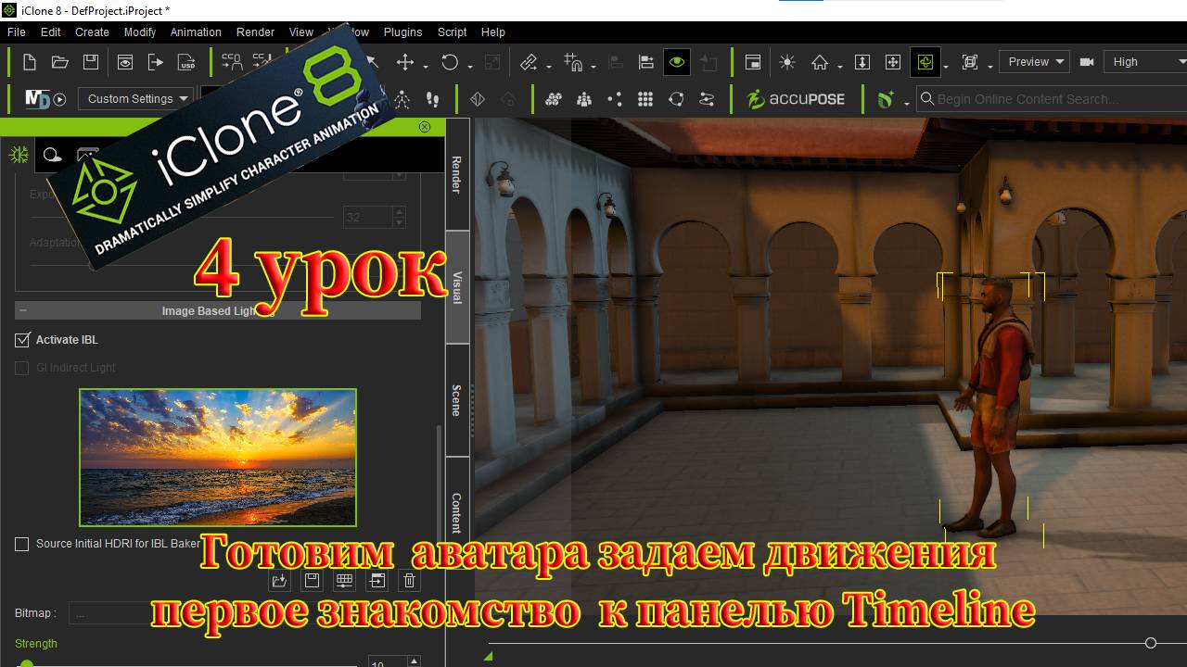Click the USD export icon
This screenshot has width=1187, height=667.
186,62
